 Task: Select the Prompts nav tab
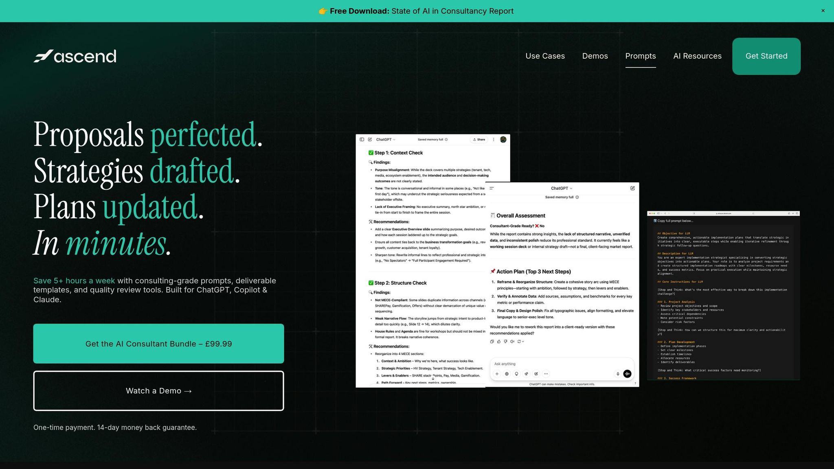[x=641, y=56]
